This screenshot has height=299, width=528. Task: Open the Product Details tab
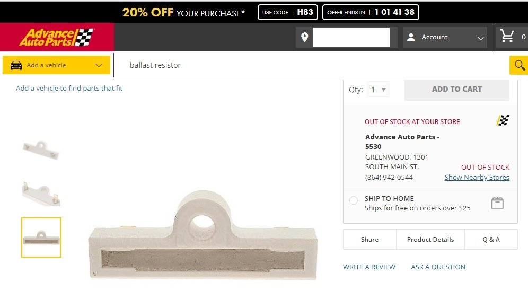430,240
